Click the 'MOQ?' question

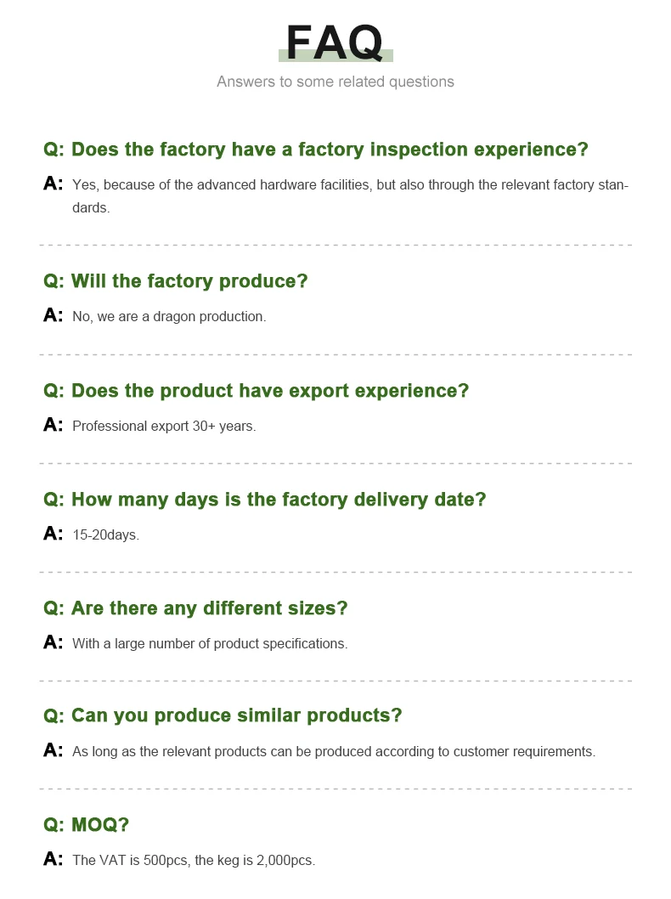click(87, 825)
